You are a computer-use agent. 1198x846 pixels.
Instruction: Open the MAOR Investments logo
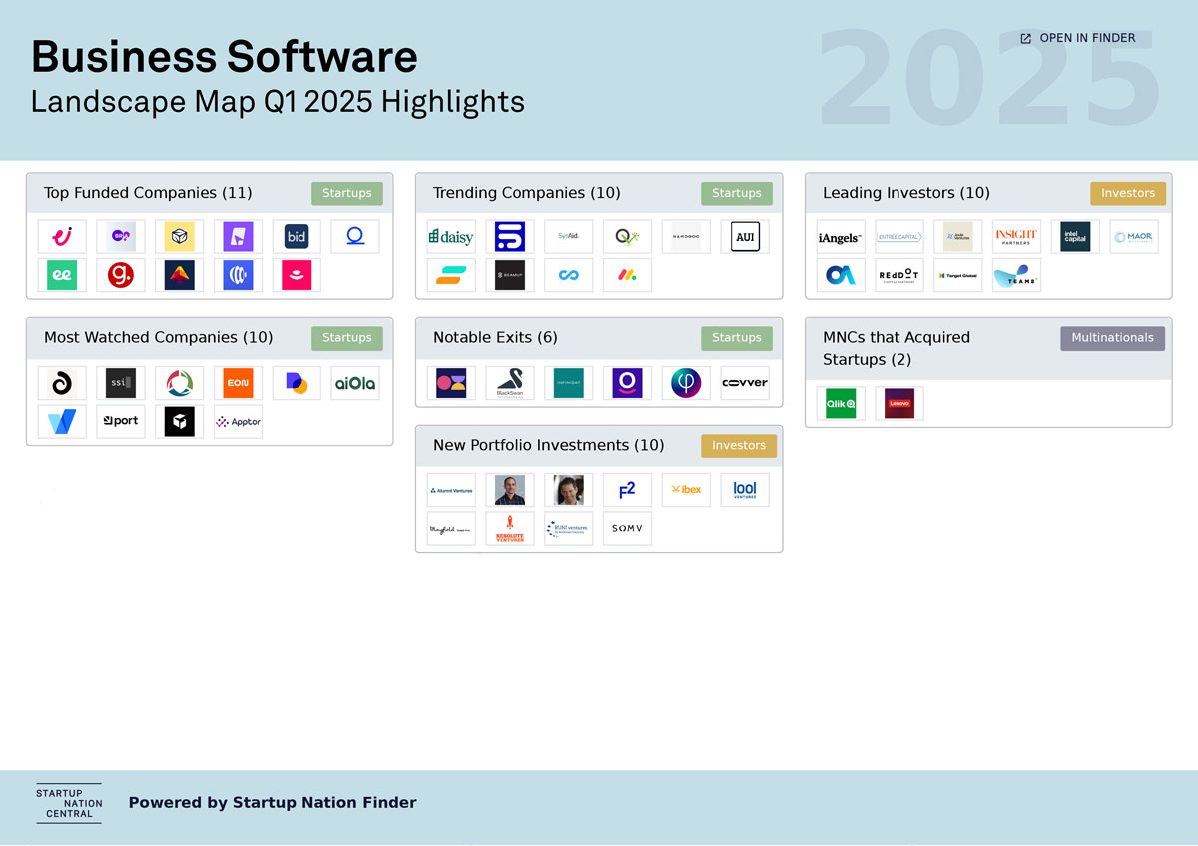[1134, 236]
